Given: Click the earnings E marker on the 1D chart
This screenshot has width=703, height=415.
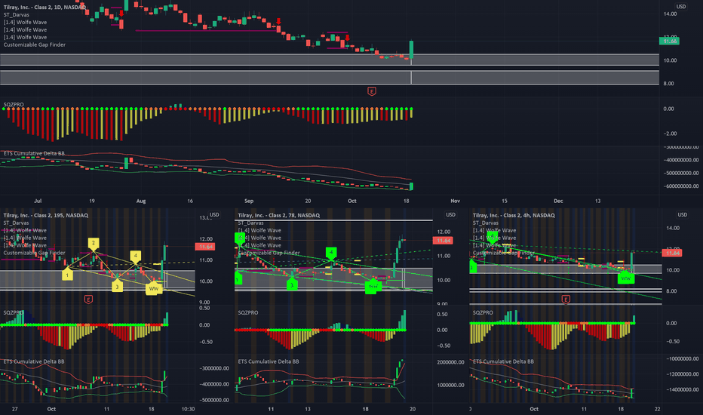Looking at the screenshot, I should pyautogui.click(x=372, y=91).
